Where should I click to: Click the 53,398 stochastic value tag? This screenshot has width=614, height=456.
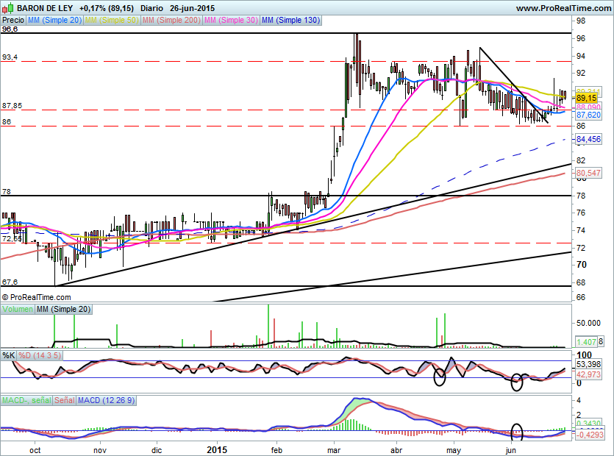click(x=588, y=364)
